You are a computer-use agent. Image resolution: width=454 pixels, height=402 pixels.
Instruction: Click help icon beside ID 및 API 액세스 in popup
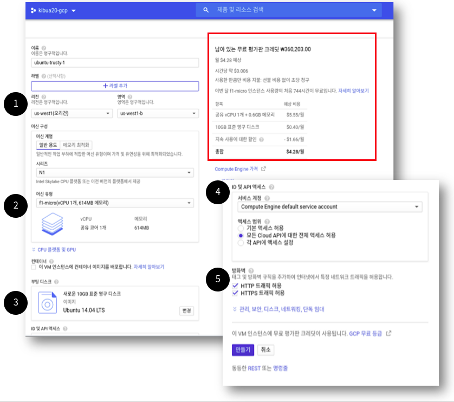271,187
